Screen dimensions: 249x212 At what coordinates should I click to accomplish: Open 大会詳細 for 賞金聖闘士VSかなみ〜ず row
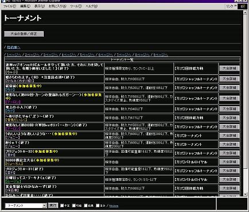coord(229,188)
